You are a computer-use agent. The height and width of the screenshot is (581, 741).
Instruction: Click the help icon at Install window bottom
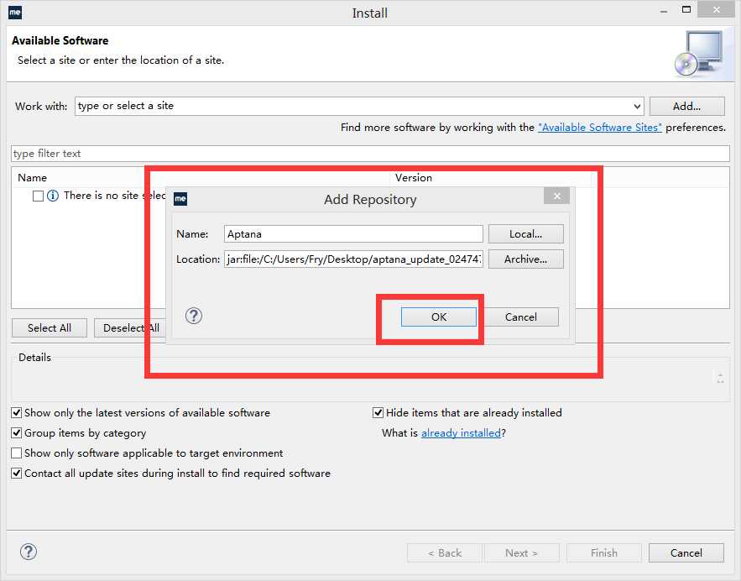29,552
